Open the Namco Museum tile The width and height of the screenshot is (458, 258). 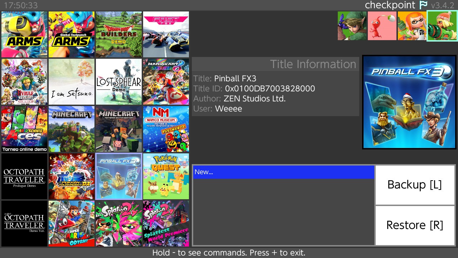click(x=166, y=129)
